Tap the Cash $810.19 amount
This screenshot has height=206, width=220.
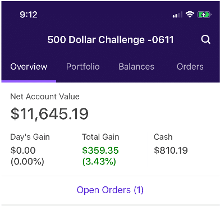pos(171,150)
